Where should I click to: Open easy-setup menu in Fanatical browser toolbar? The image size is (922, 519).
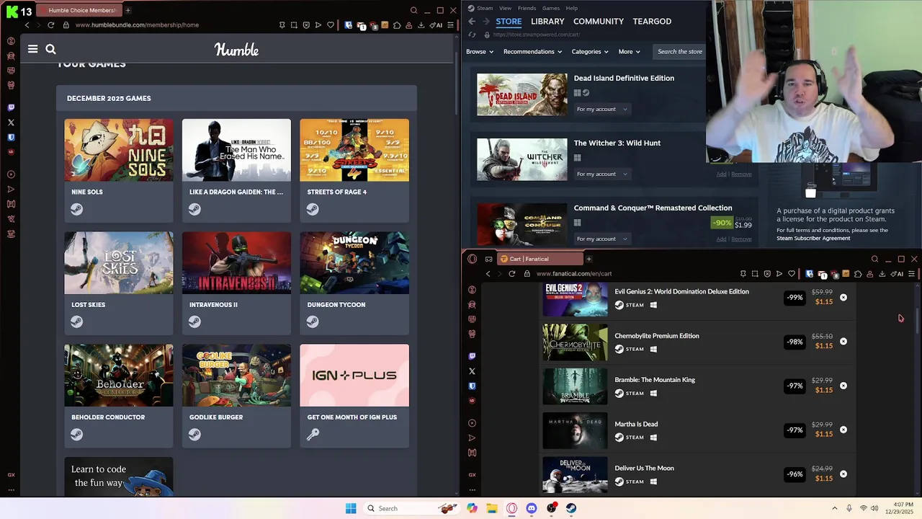pyautogui.click(x=911, y=274)
